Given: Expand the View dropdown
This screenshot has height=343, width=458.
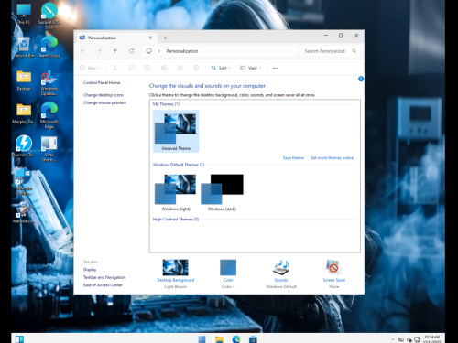Looking at the screenshot, I should click(x=251, y=68).
